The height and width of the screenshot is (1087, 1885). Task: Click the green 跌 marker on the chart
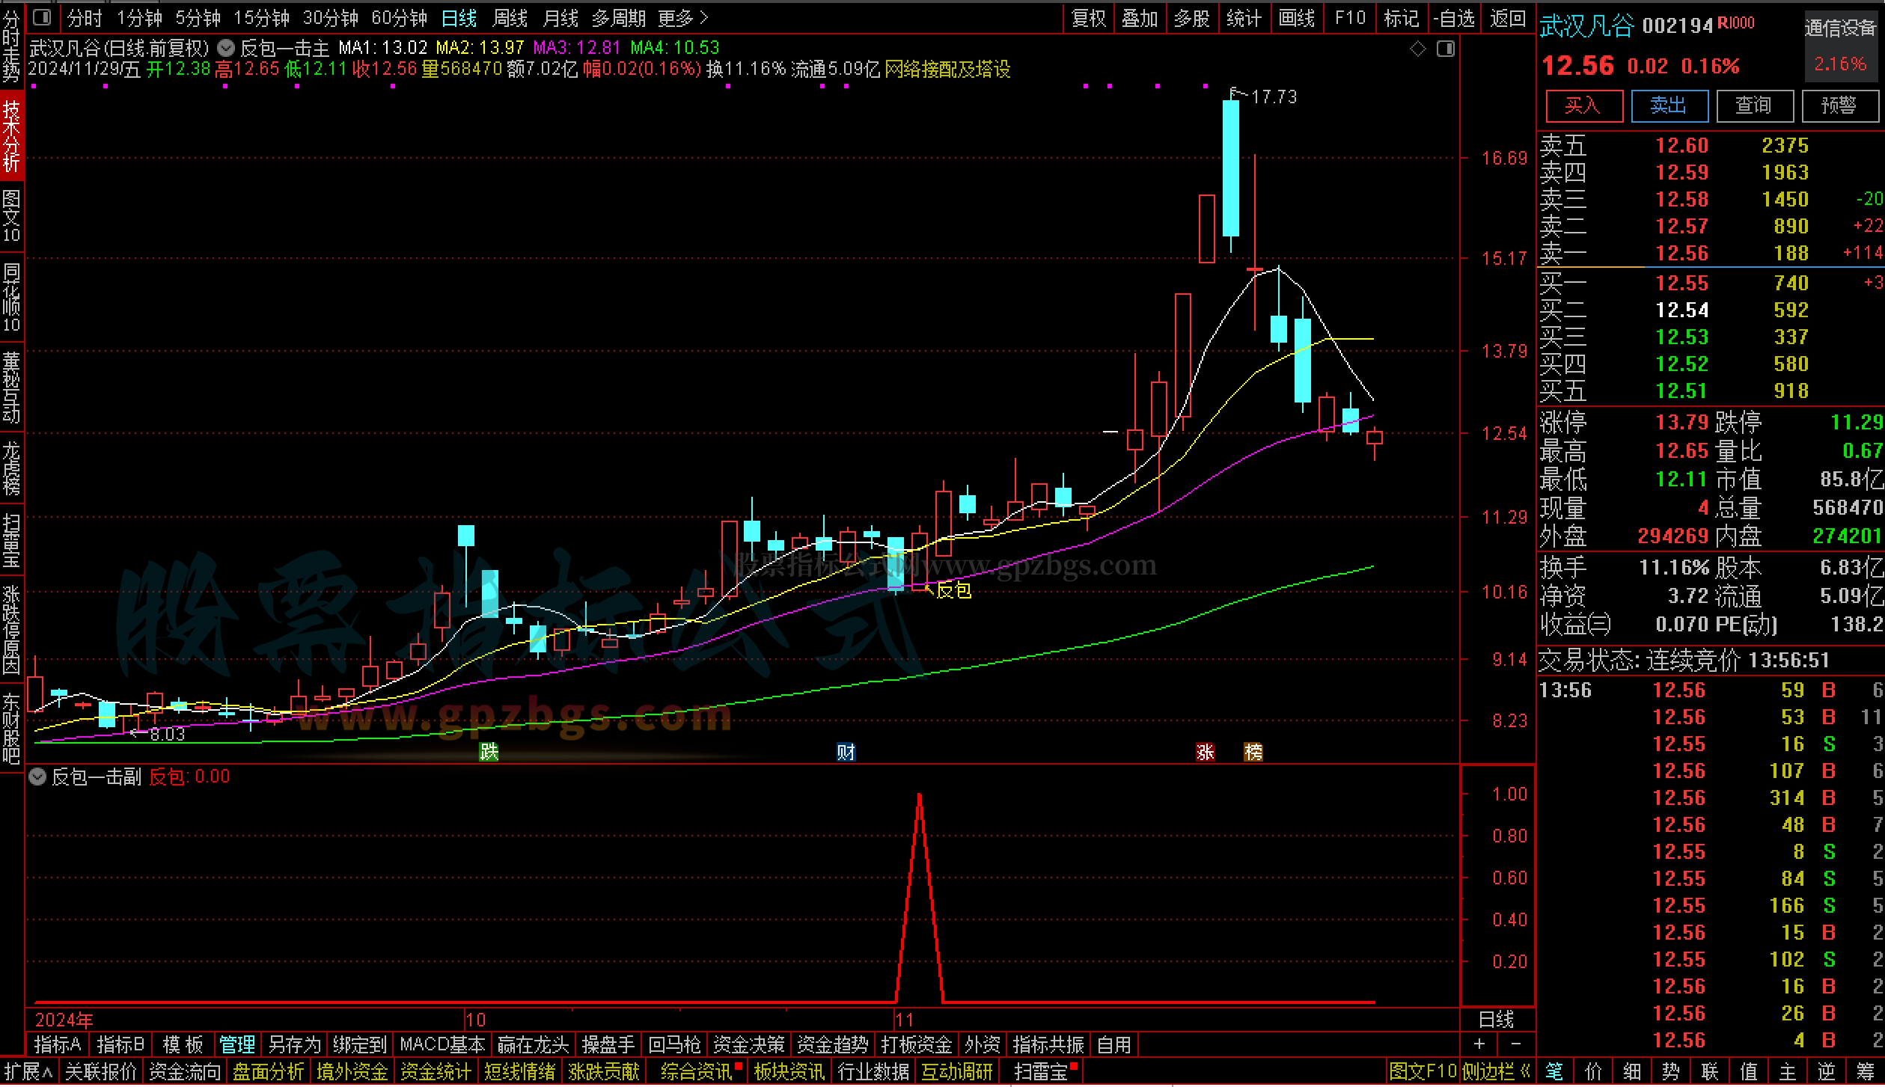[x=489, y=751]
